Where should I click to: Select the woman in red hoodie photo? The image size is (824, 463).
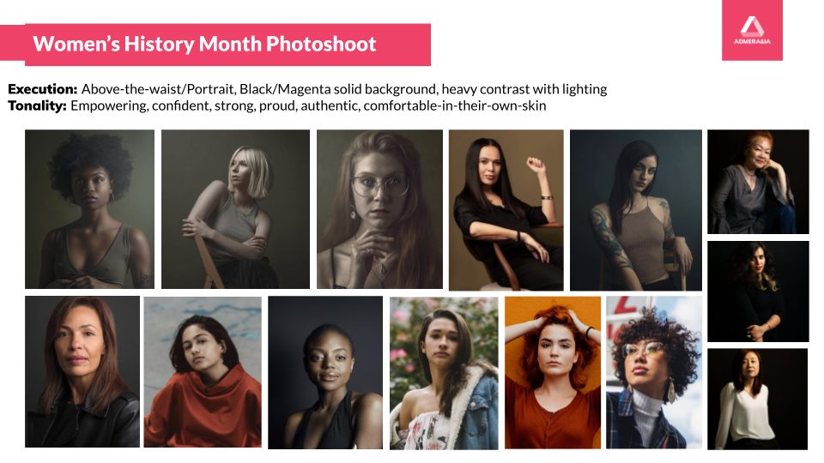pyautogui.click(x=203, y=371)
